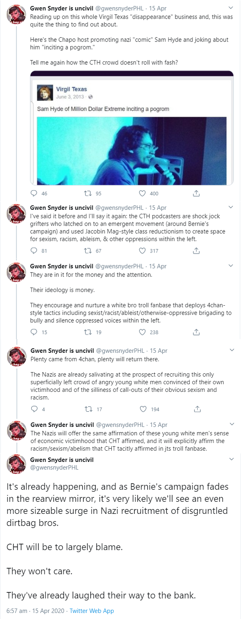Expand chevron menu on shock jock grifters tweet
241x619 pixels.
(x=231, y=207)
